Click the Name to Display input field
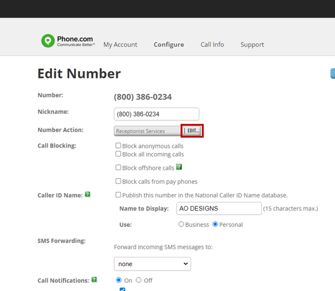335x291 pixels. click(x=219, y=208)
